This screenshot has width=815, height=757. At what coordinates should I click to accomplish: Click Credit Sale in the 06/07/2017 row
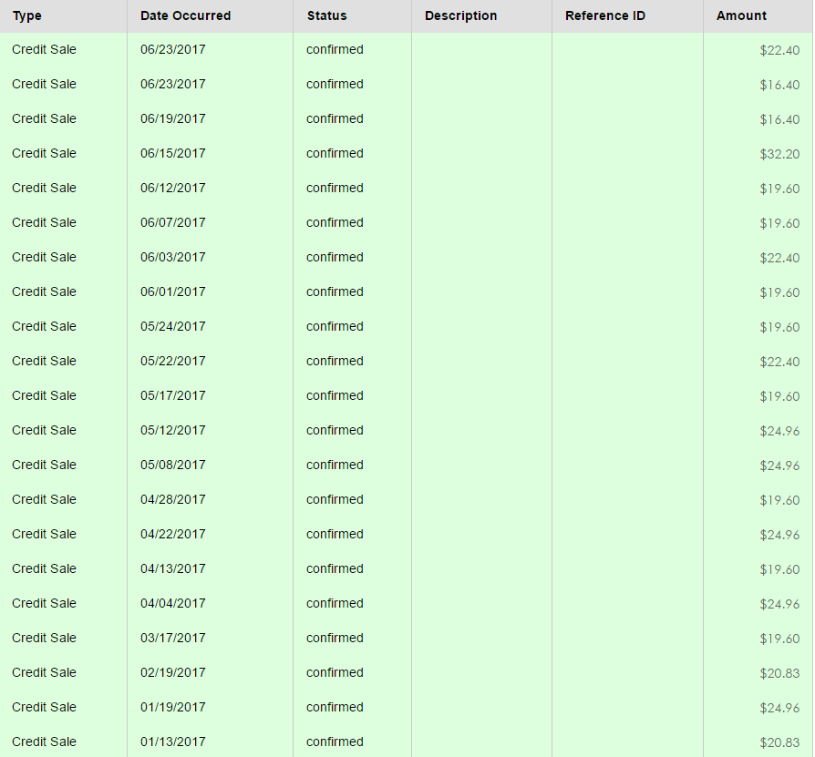44,223
